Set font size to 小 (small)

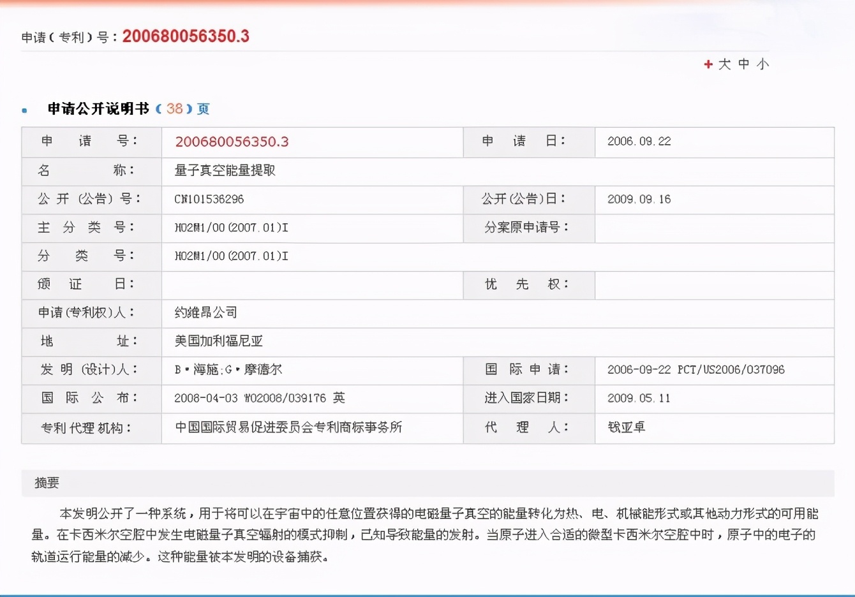(762, 64)
